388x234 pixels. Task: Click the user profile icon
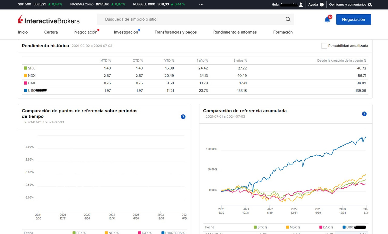coord(301,5)
